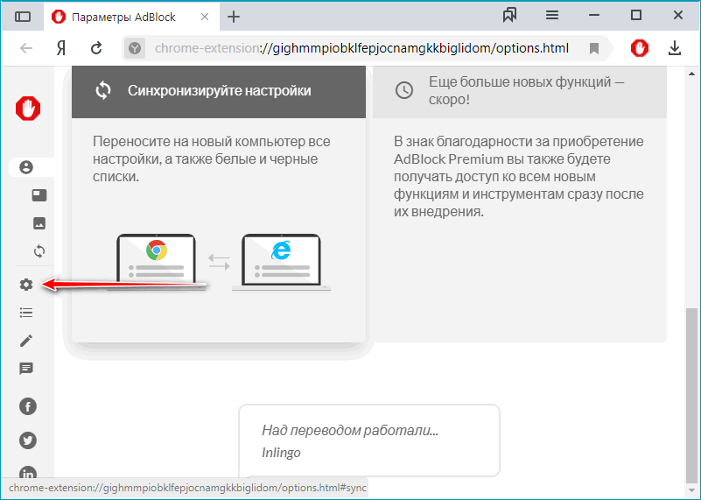Click the Internet Explorer laptop illustration
This screenshot has width=701, height=500.
point(281,262)
